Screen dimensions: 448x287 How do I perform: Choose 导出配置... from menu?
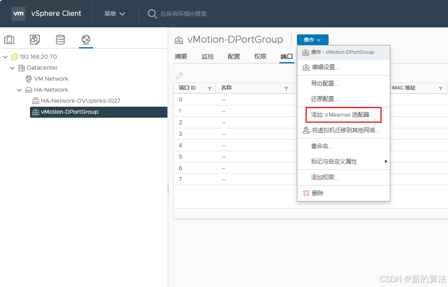point(344,83)
